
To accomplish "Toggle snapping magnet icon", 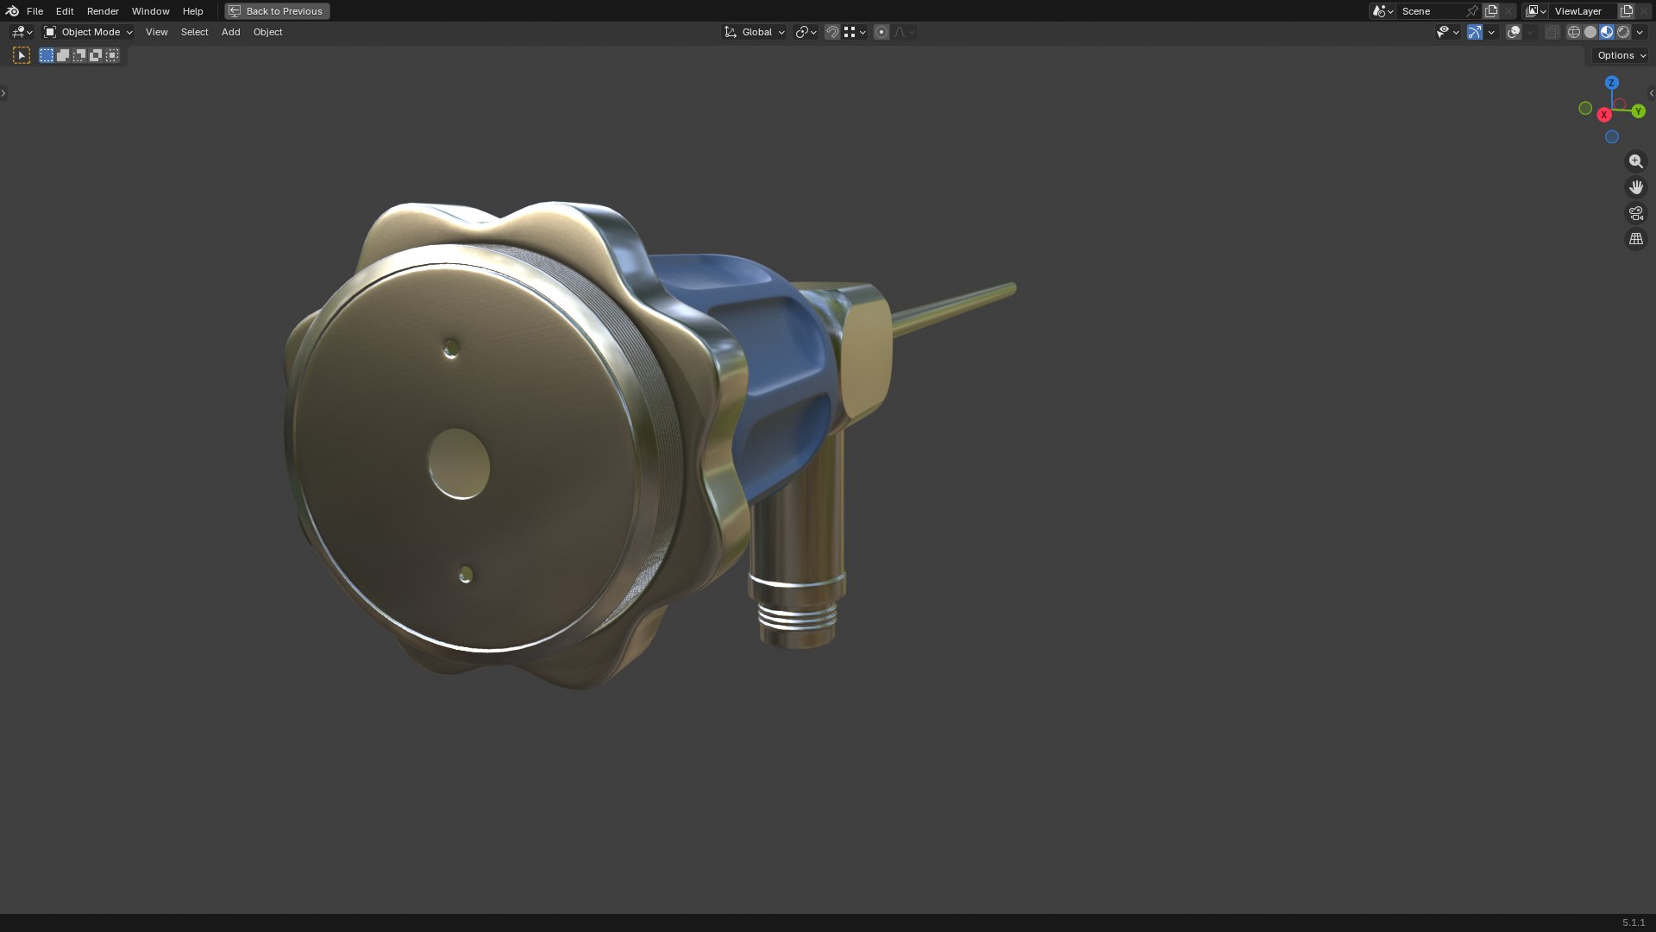I will point(832,32).
